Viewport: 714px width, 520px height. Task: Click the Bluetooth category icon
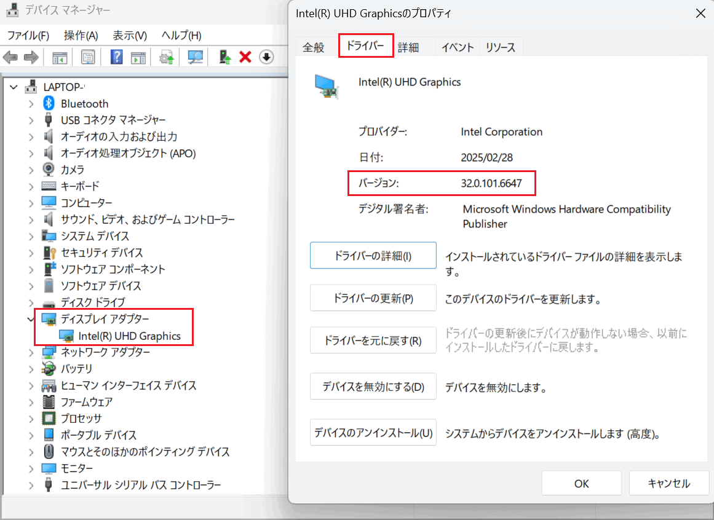(x=49, y=103)
